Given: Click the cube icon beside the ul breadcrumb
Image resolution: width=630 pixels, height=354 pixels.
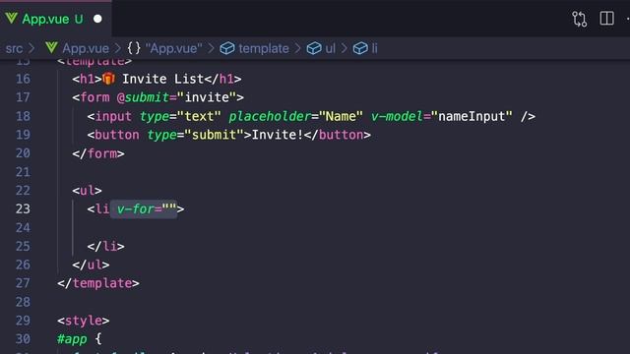Looking at the screenshot, I should (x=314, y=48).
